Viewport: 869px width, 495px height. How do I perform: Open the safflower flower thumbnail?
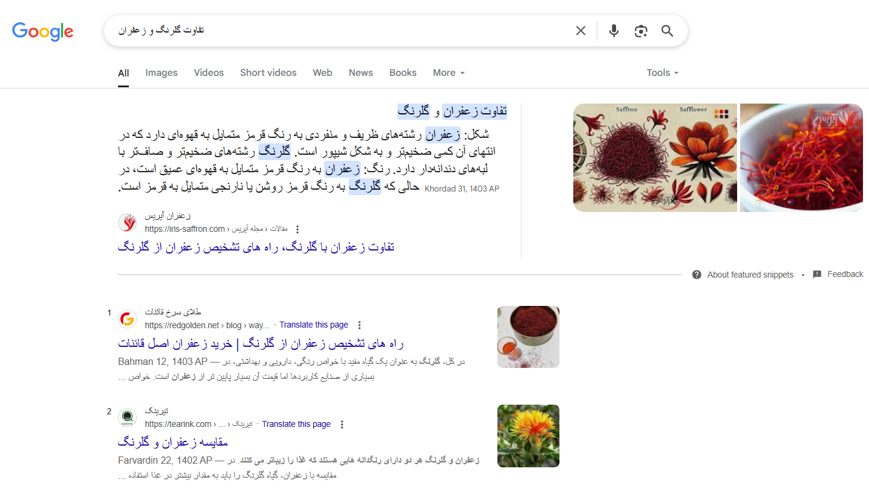coord(528,436)
